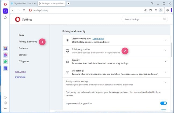Click the cookie icon for Third-party cookies
The height and width of the screenshot is (113, 174).
click(x=67, y=51)
